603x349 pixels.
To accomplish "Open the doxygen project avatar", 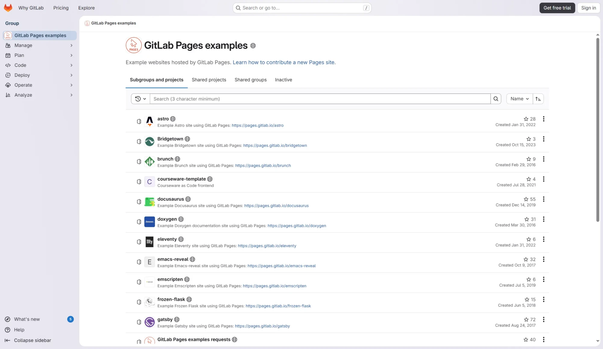I will 150,222.
